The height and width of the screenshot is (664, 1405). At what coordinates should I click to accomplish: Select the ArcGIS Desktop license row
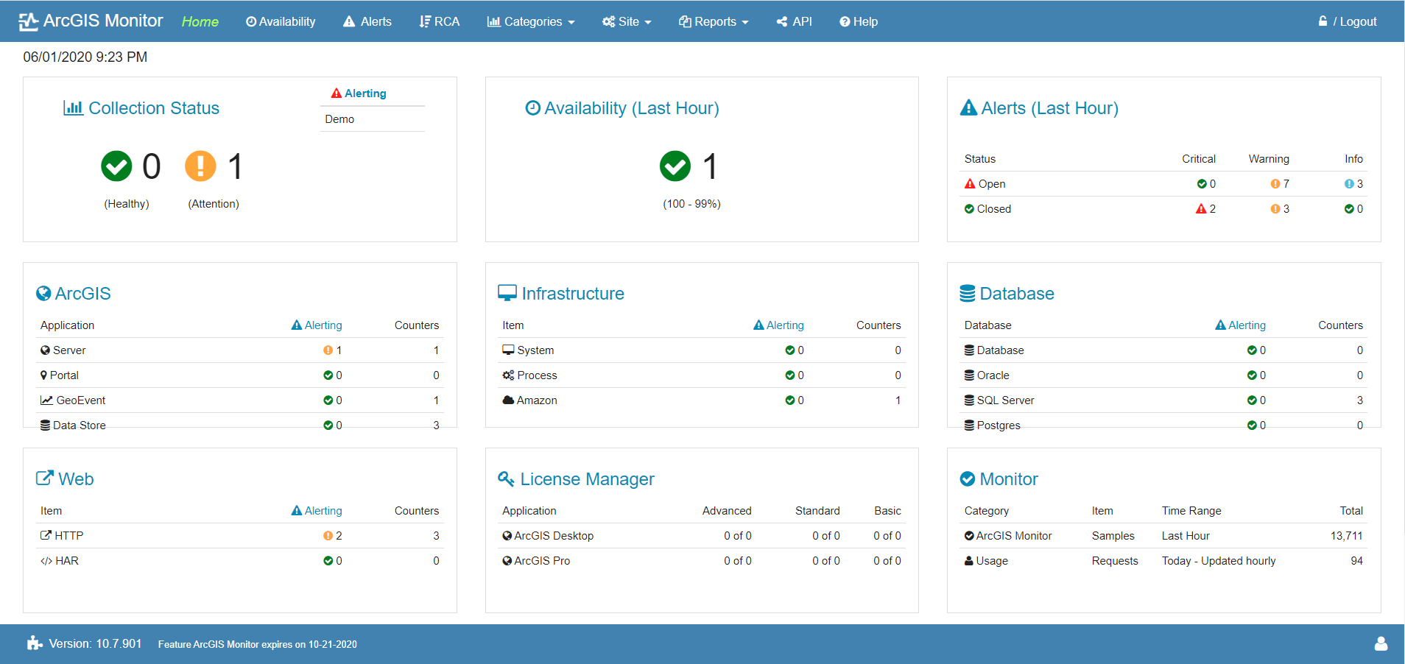click(702, 536)
